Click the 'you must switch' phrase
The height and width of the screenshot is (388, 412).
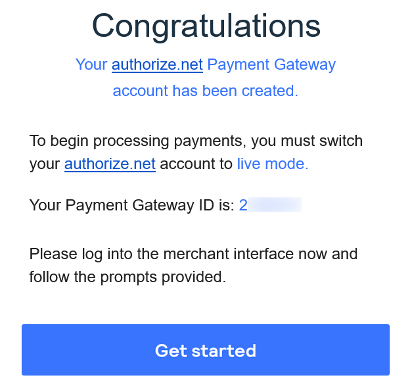click(307, 141)
